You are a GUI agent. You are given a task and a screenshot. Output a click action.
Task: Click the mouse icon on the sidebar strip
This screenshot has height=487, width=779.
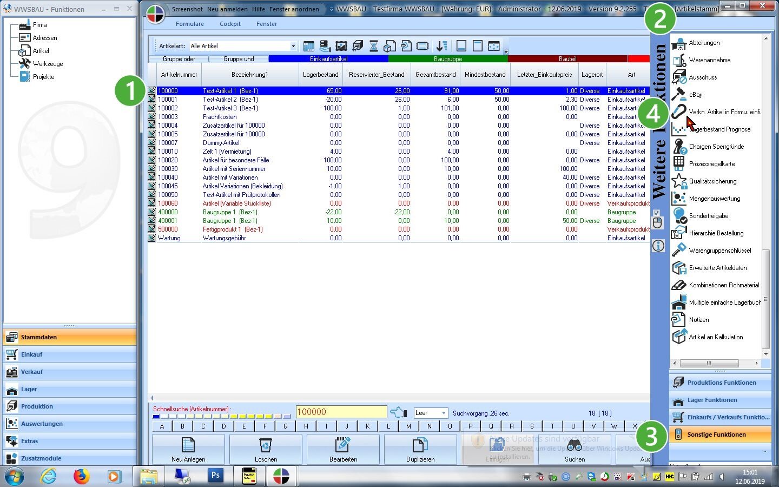658,223
